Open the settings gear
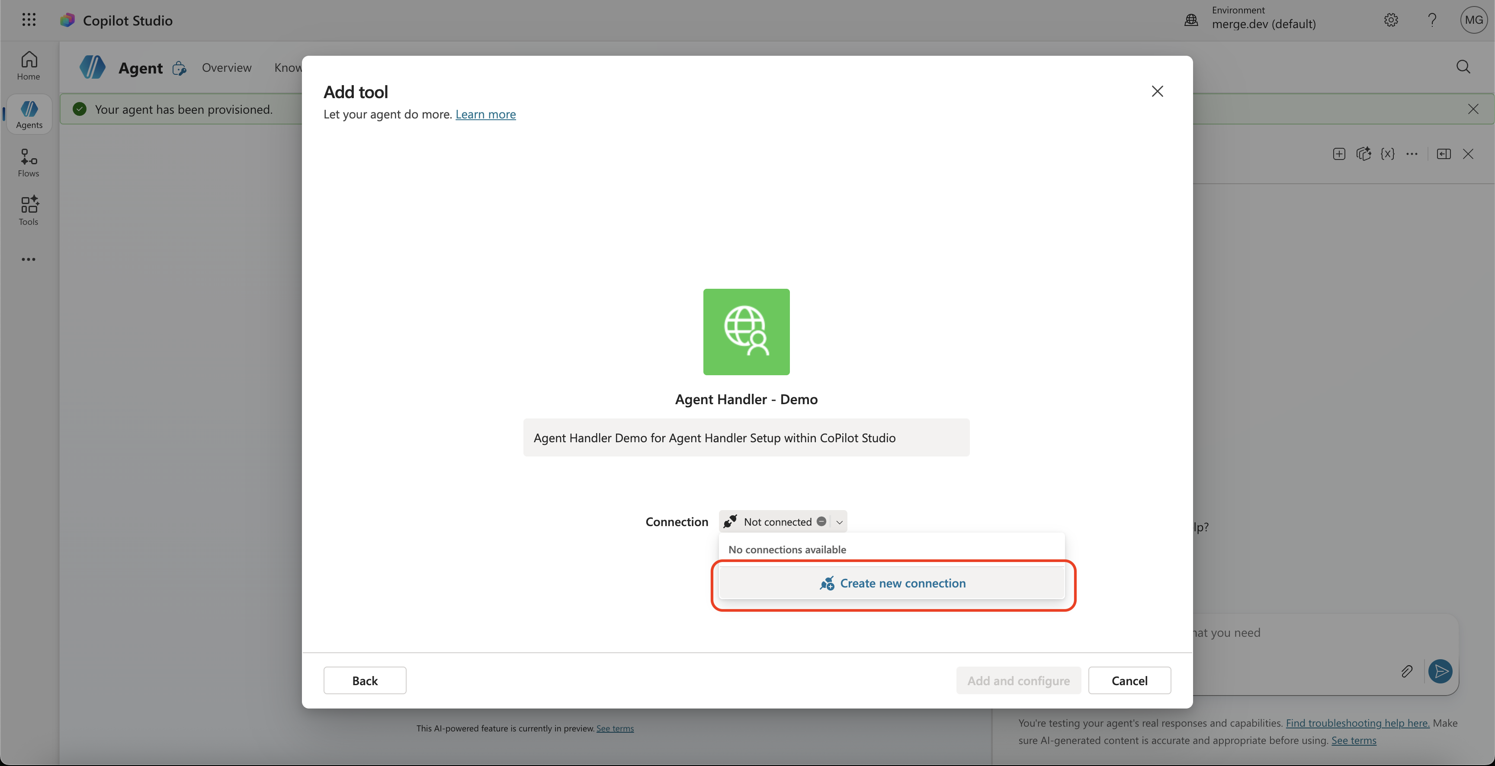 coord(1391,20)
